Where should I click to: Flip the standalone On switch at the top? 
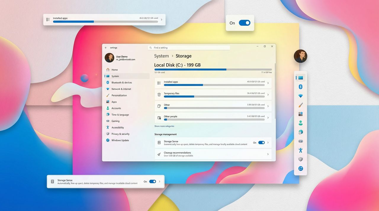[245, 23]
